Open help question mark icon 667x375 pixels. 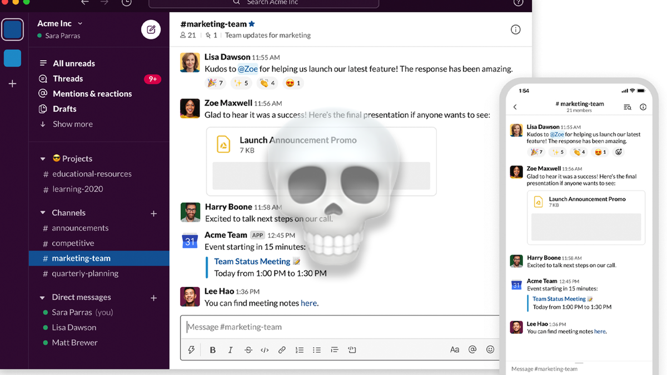tap(518, 2)
